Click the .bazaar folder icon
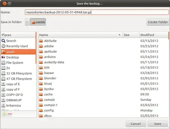Viewport: 170px width, 129px height. 41,73
